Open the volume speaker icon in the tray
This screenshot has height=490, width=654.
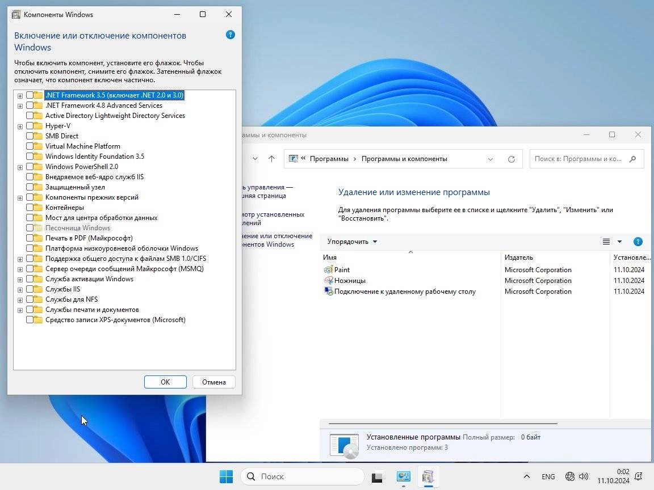coord(584,476)
